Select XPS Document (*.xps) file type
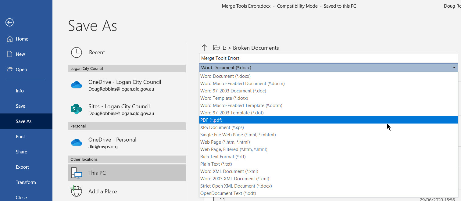461x201 pixels. pyautogui.click(x=328, y=127)
